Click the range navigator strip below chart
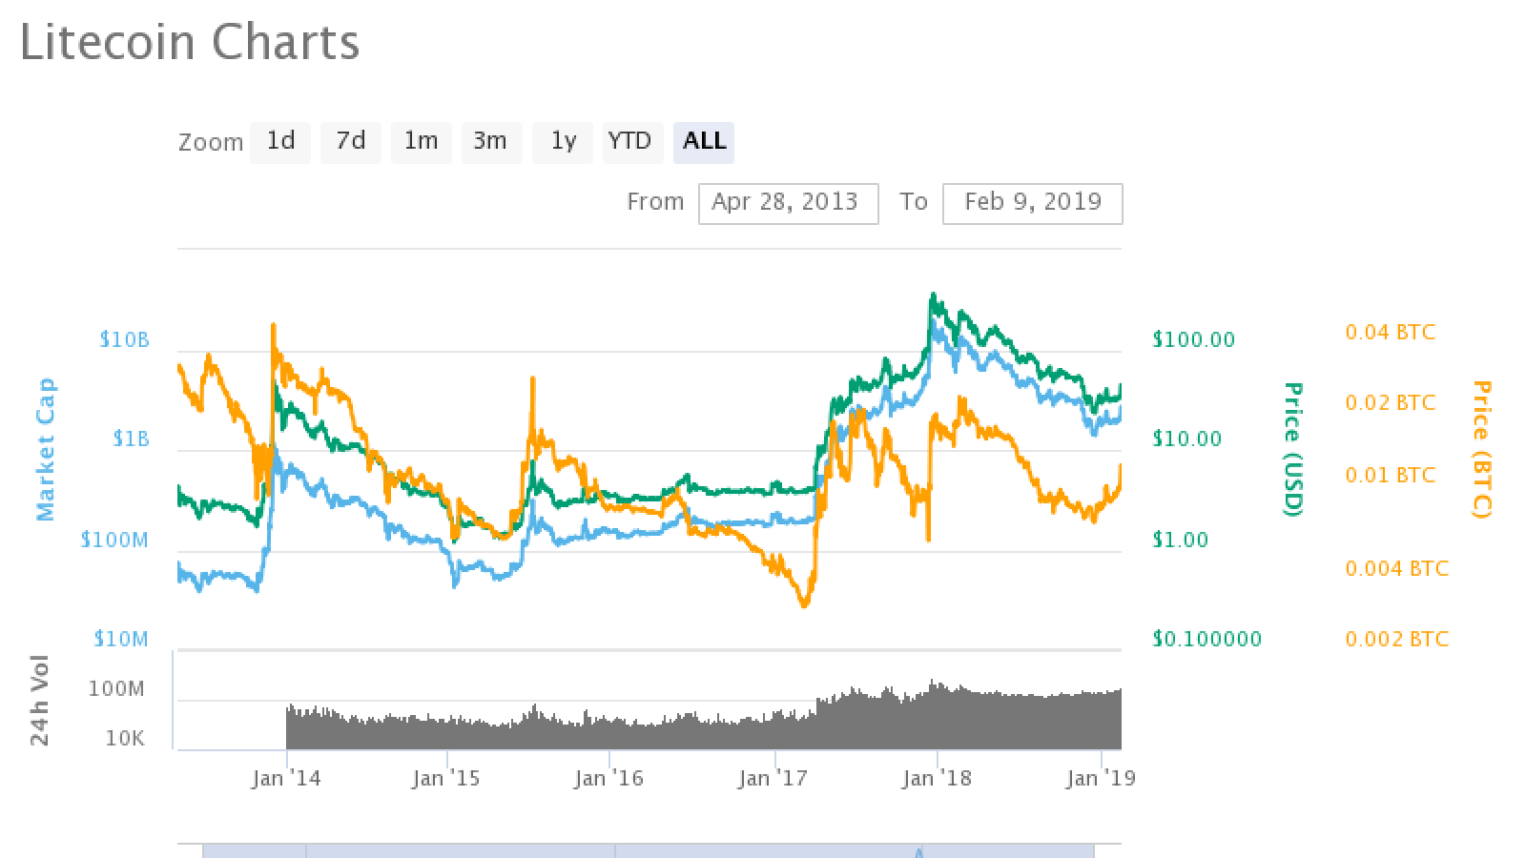Image resolution: width=1526 pixels, height=858 pixels. tap(649, 850)
